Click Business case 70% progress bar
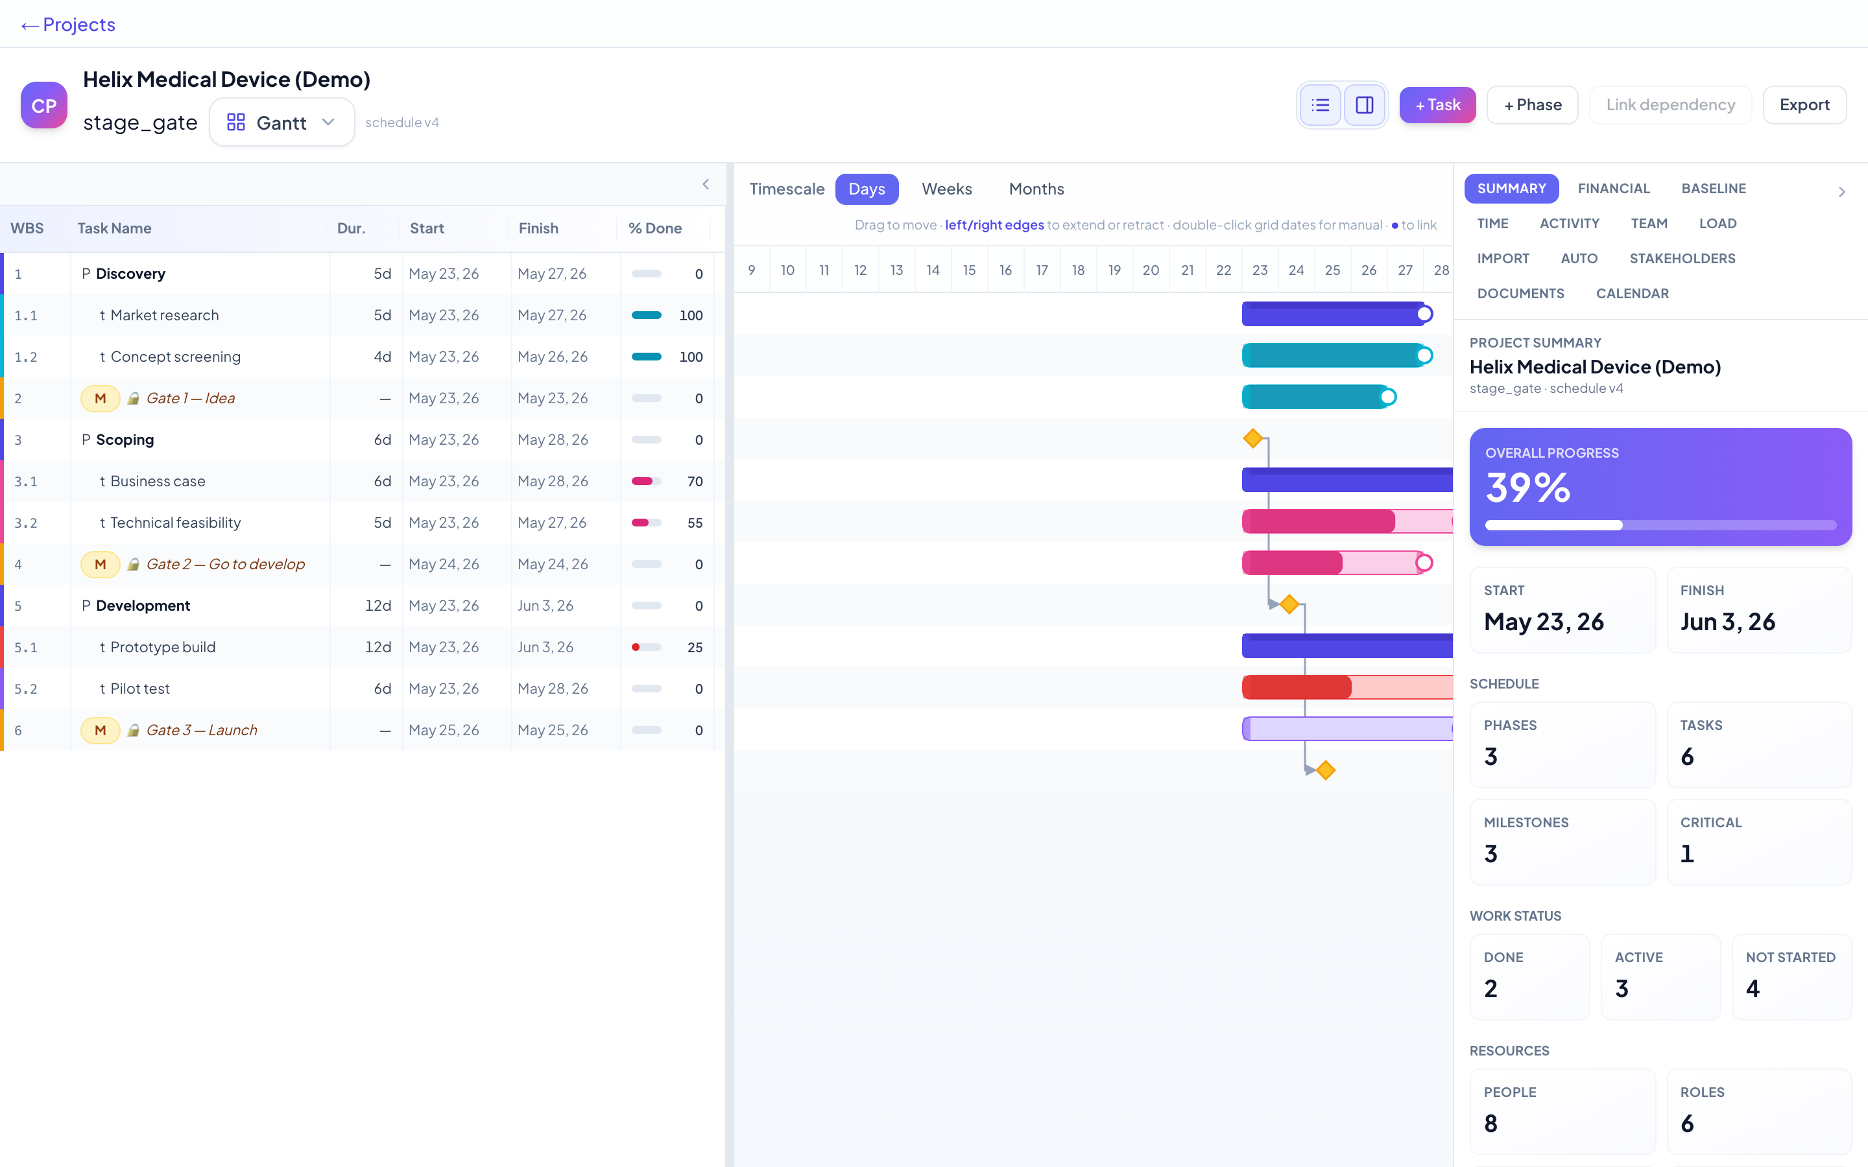Image resolution: width=1868 pixels, height=1167 pixels. pos(646,481)
